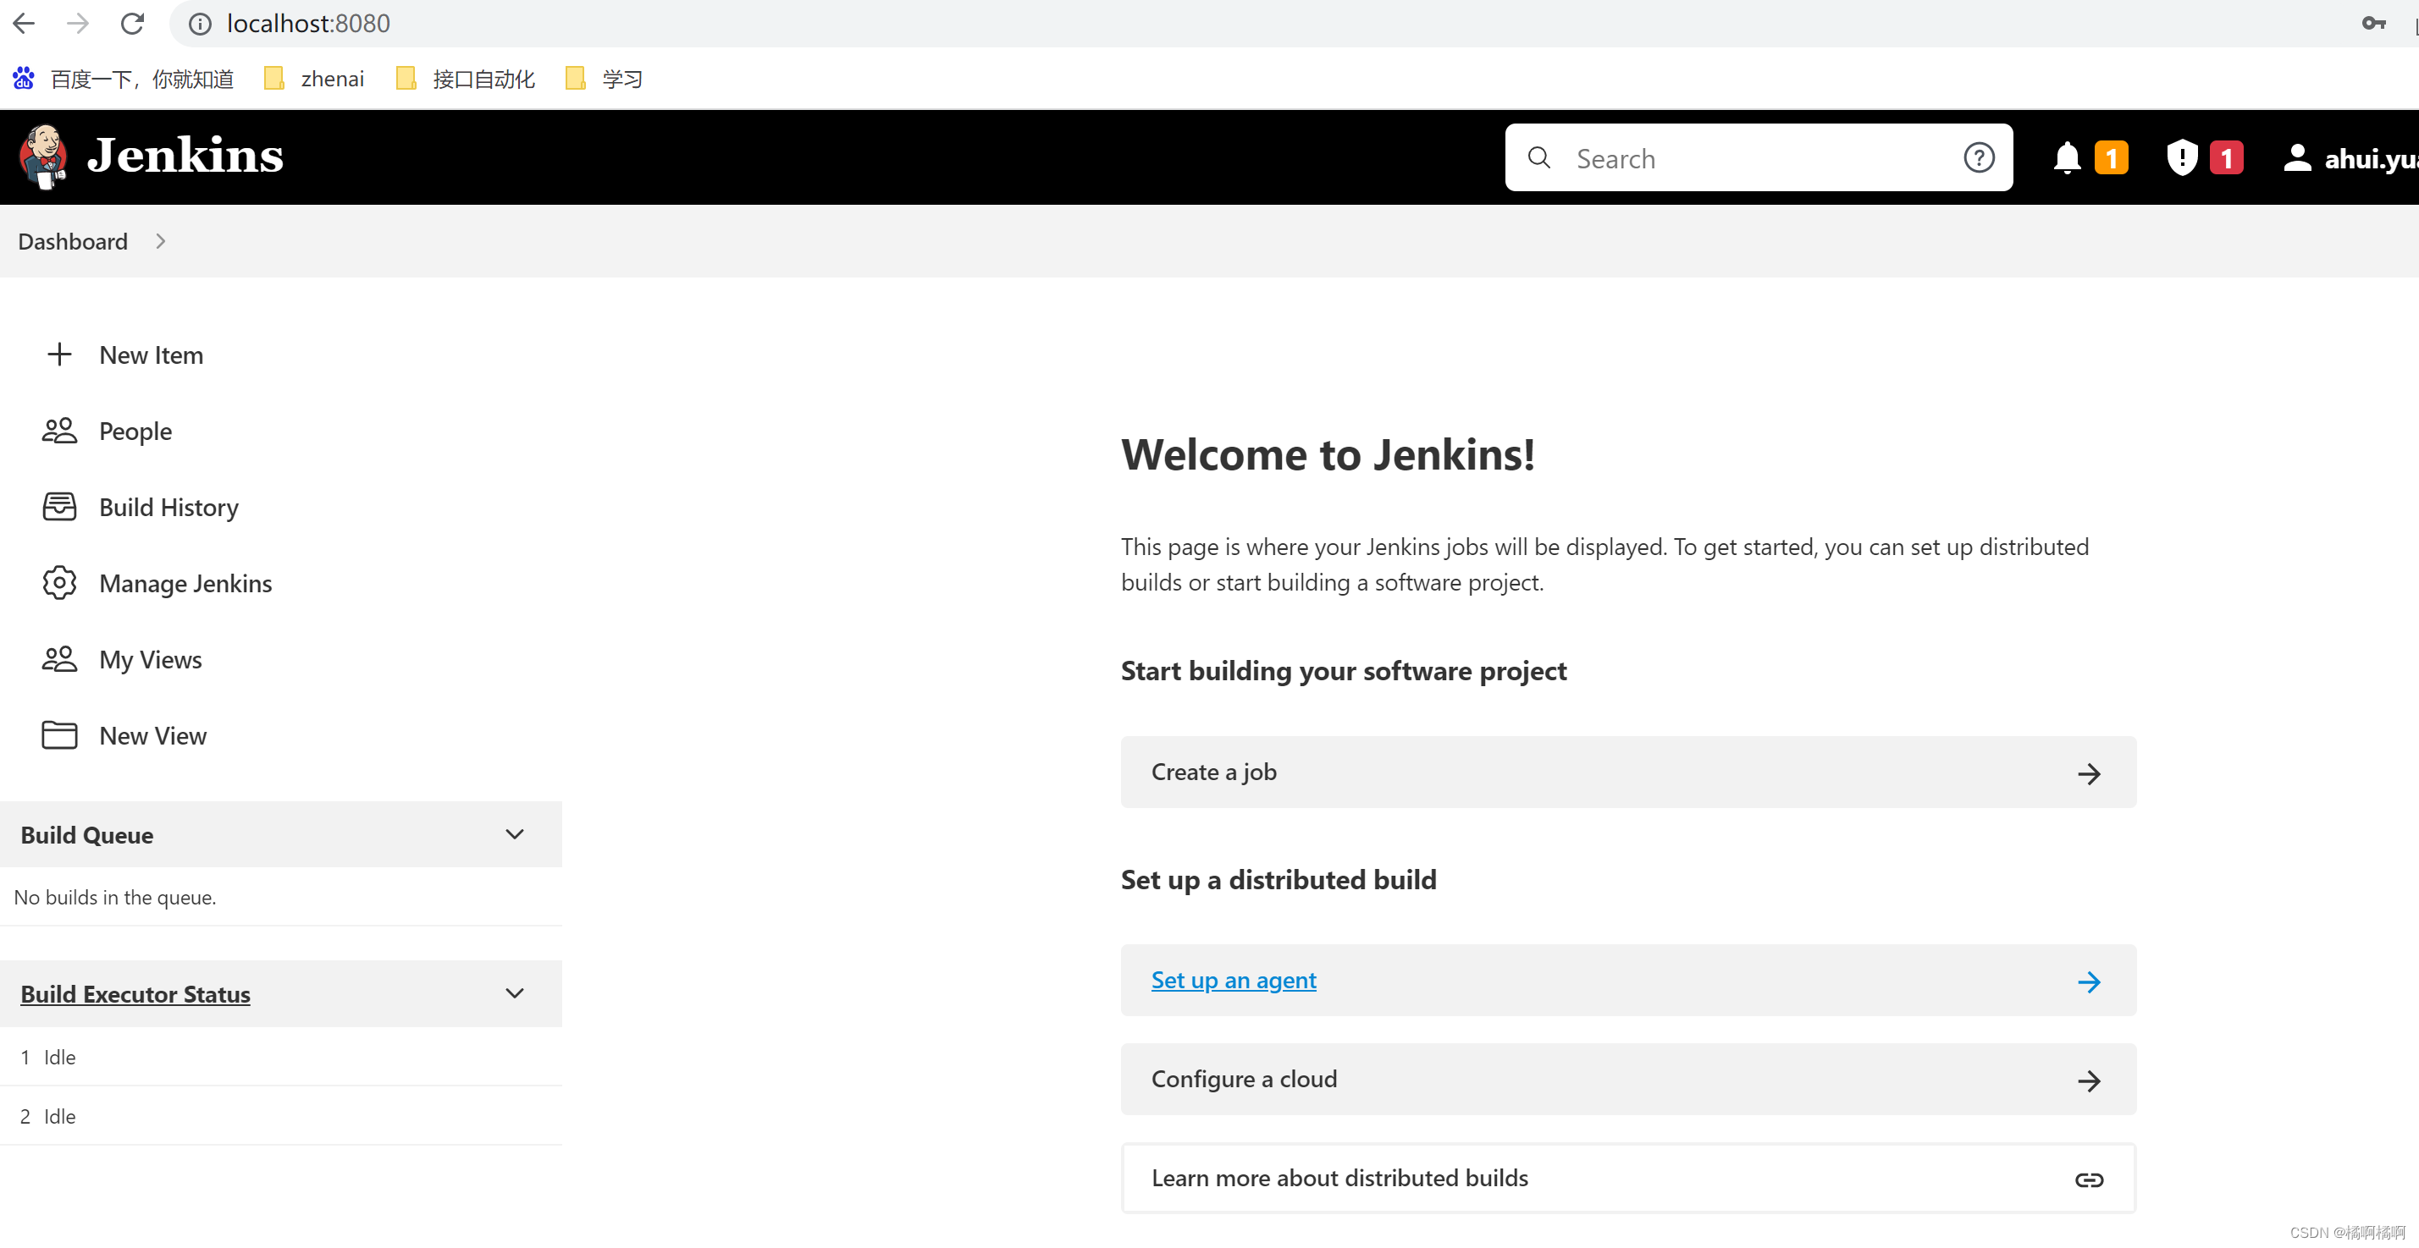
Task: Open New View in sidebar
Action: coord(153,734)
